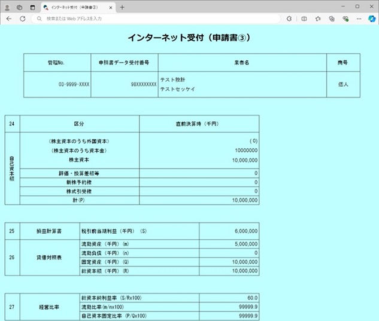The image size is (379, 321).
Task: Click 流動負債（千円）(n) label
Action: tap(105, 253)
